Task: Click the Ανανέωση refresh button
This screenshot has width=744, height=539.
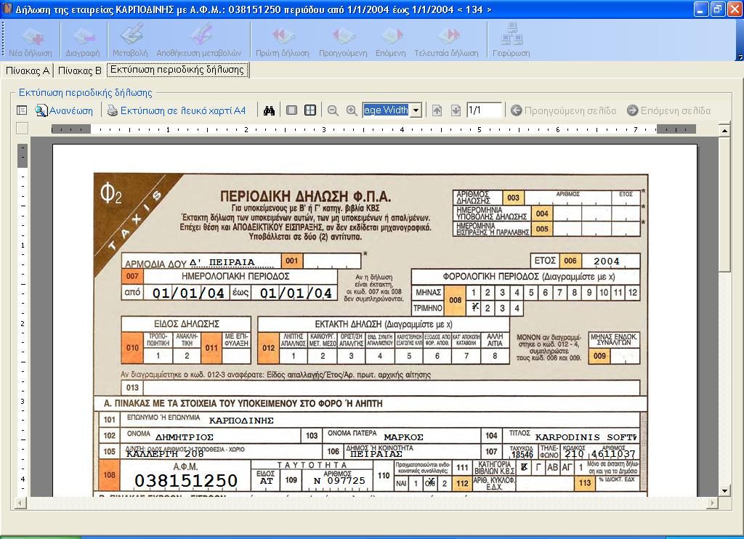Action: pyautogui.click(x=65, y=110)
